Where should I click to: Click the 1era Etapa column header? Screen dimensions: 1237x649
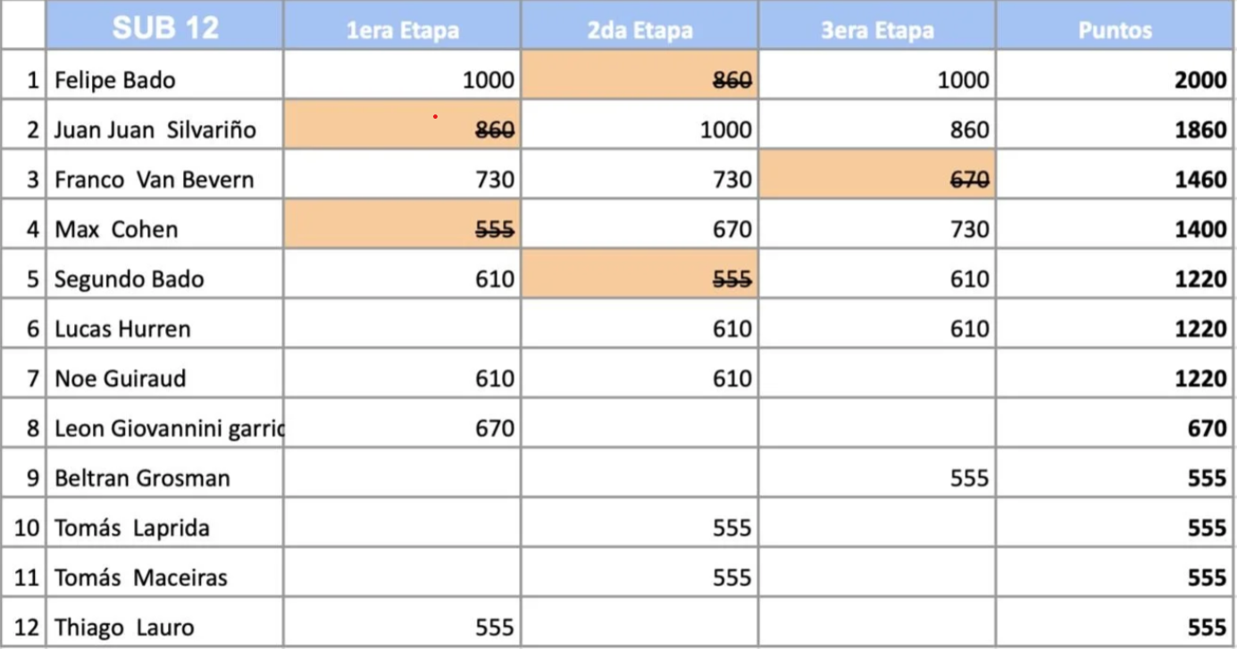coord(402,26)
